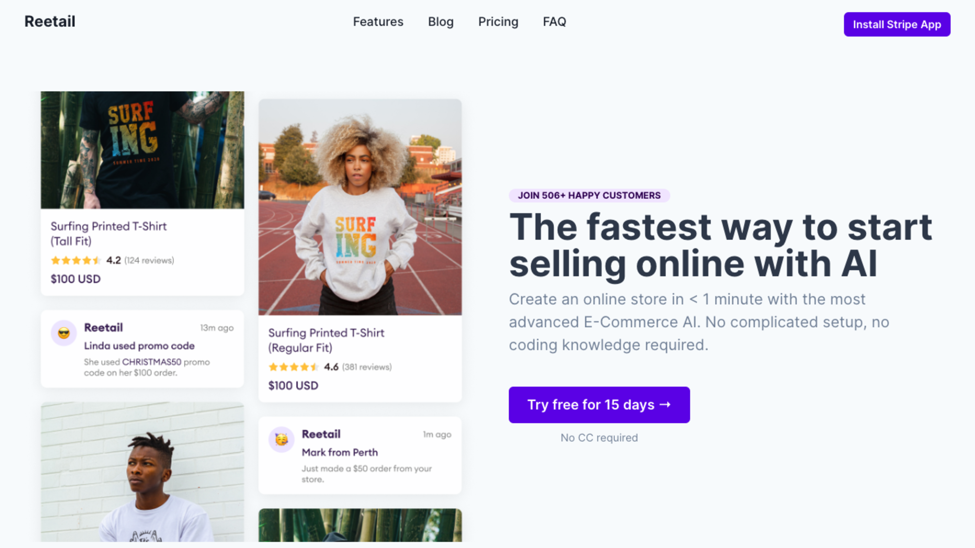Screen dimensions: 975x548
Task: Go to the Blog page
Action: [x=441, y=22]
